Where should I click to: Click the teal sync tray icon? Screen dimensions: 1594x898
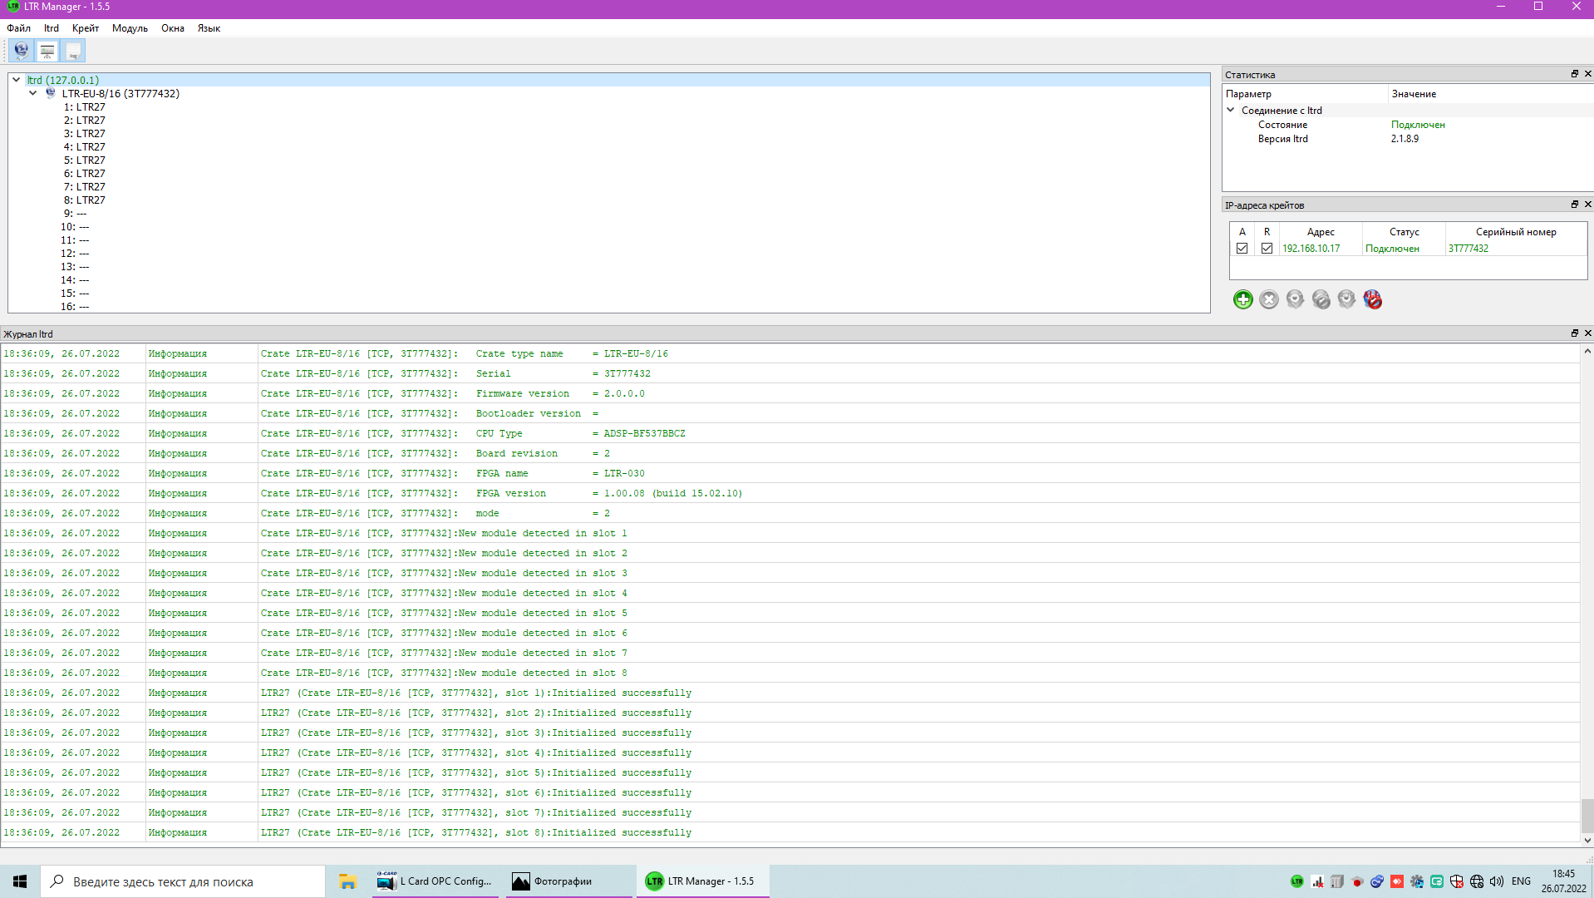point(1437,881)
